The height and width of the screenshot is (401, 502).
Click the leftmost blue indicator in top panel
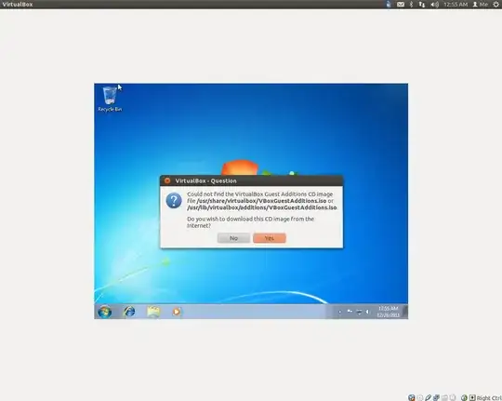point(389,4)
